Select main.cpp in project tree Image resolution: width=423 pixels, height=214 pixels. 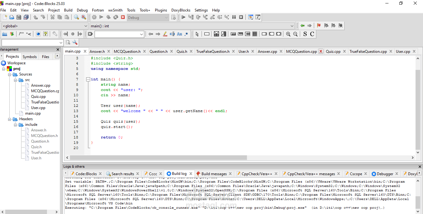33,113
